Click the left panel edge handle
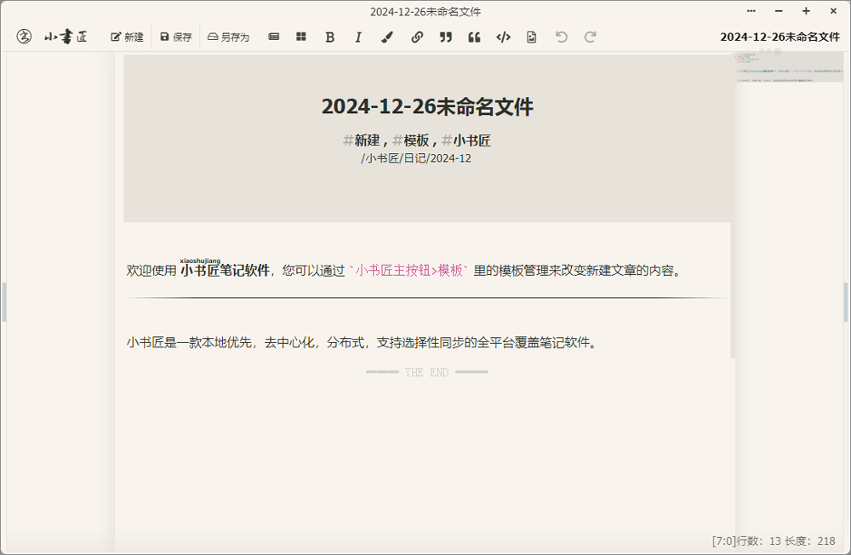This screenshot has width=851, height=555. point(3,302)
